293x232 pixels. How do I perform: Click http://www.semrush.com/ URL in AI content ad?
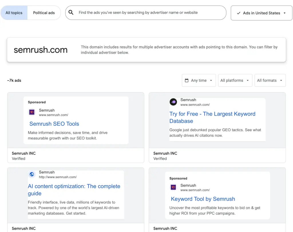point(58,177)
